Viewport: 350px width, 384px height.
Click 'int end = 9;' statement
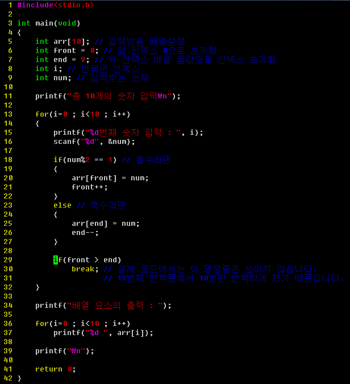[x=63, y=60]
